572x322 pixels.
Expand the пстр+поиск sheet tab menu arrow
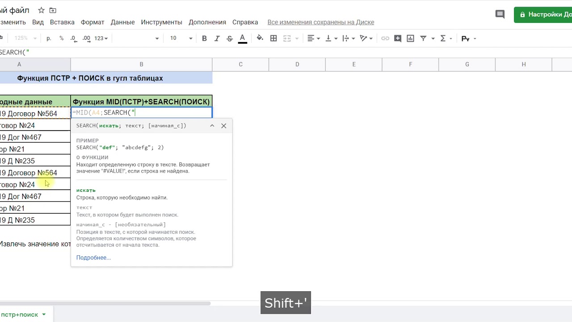point(44,314)
